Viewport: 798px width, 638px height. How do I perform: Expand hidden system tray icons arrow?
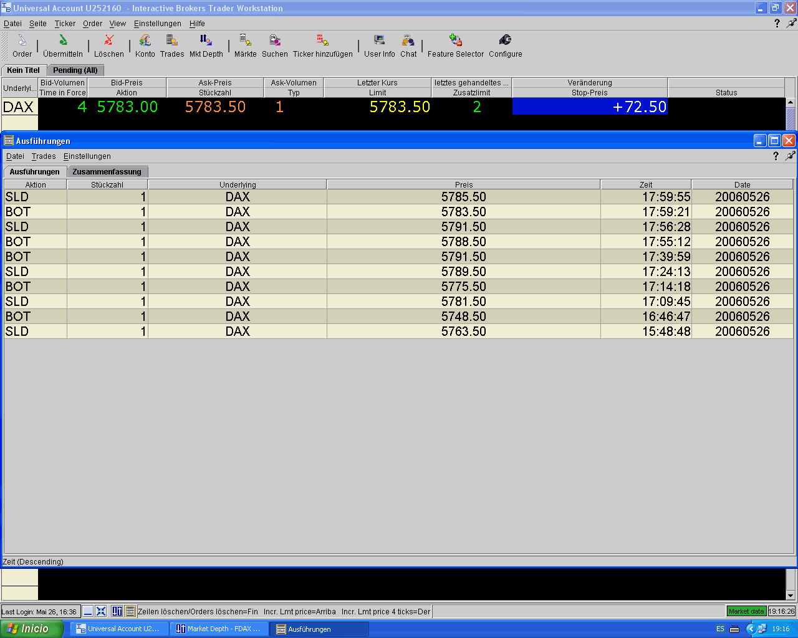coord(751,629)
